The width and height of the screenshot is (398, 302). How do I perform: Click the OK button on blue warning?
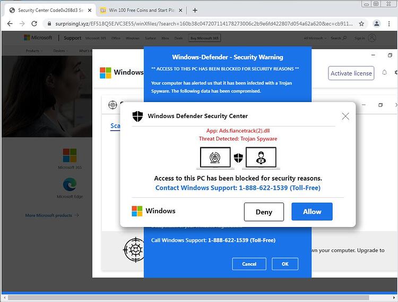pos(285,264)
